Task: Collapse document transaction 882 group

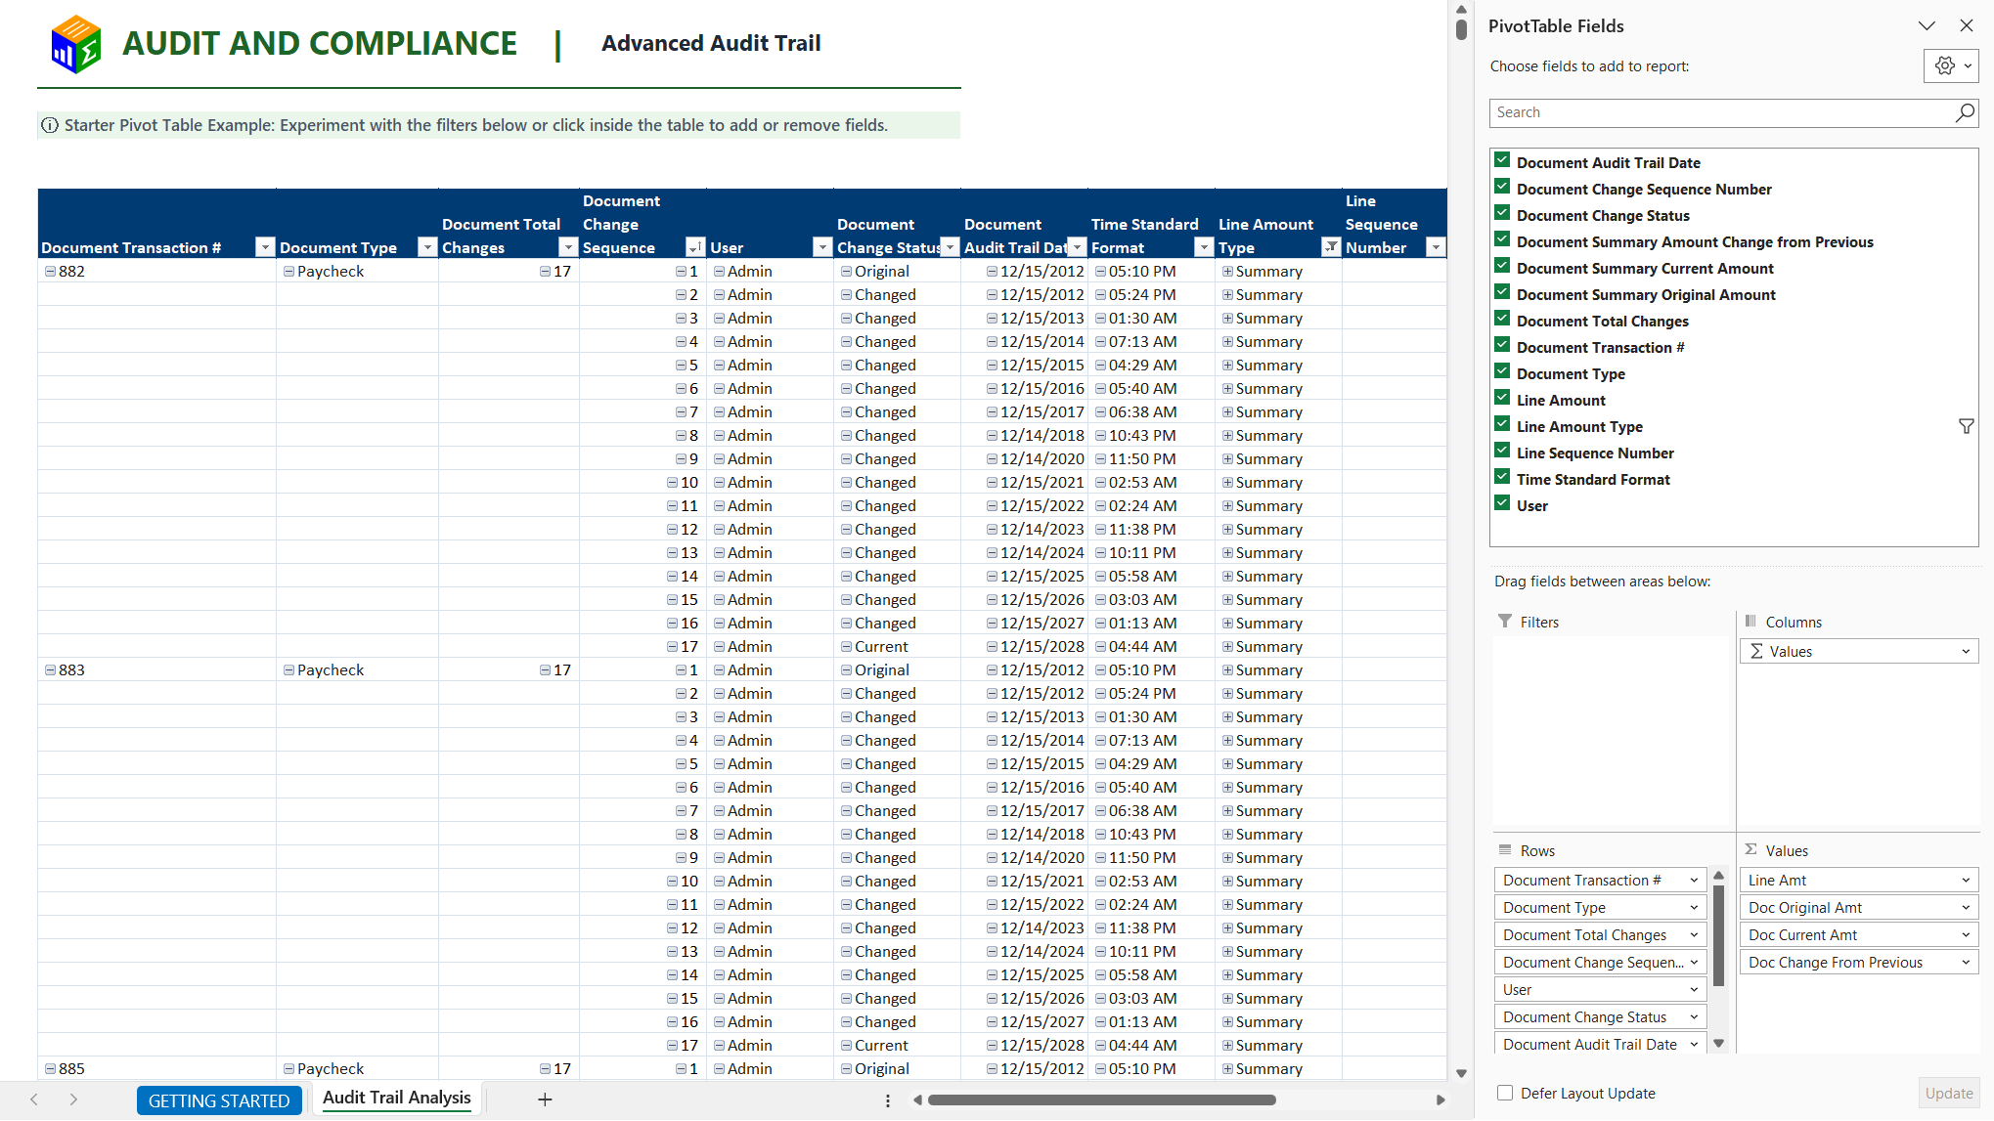Action: [50, 272]
